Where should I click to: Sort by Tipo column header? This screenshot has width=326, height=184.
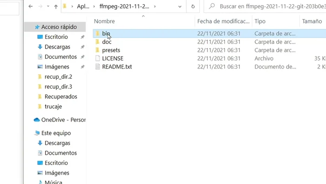[260, 21]
